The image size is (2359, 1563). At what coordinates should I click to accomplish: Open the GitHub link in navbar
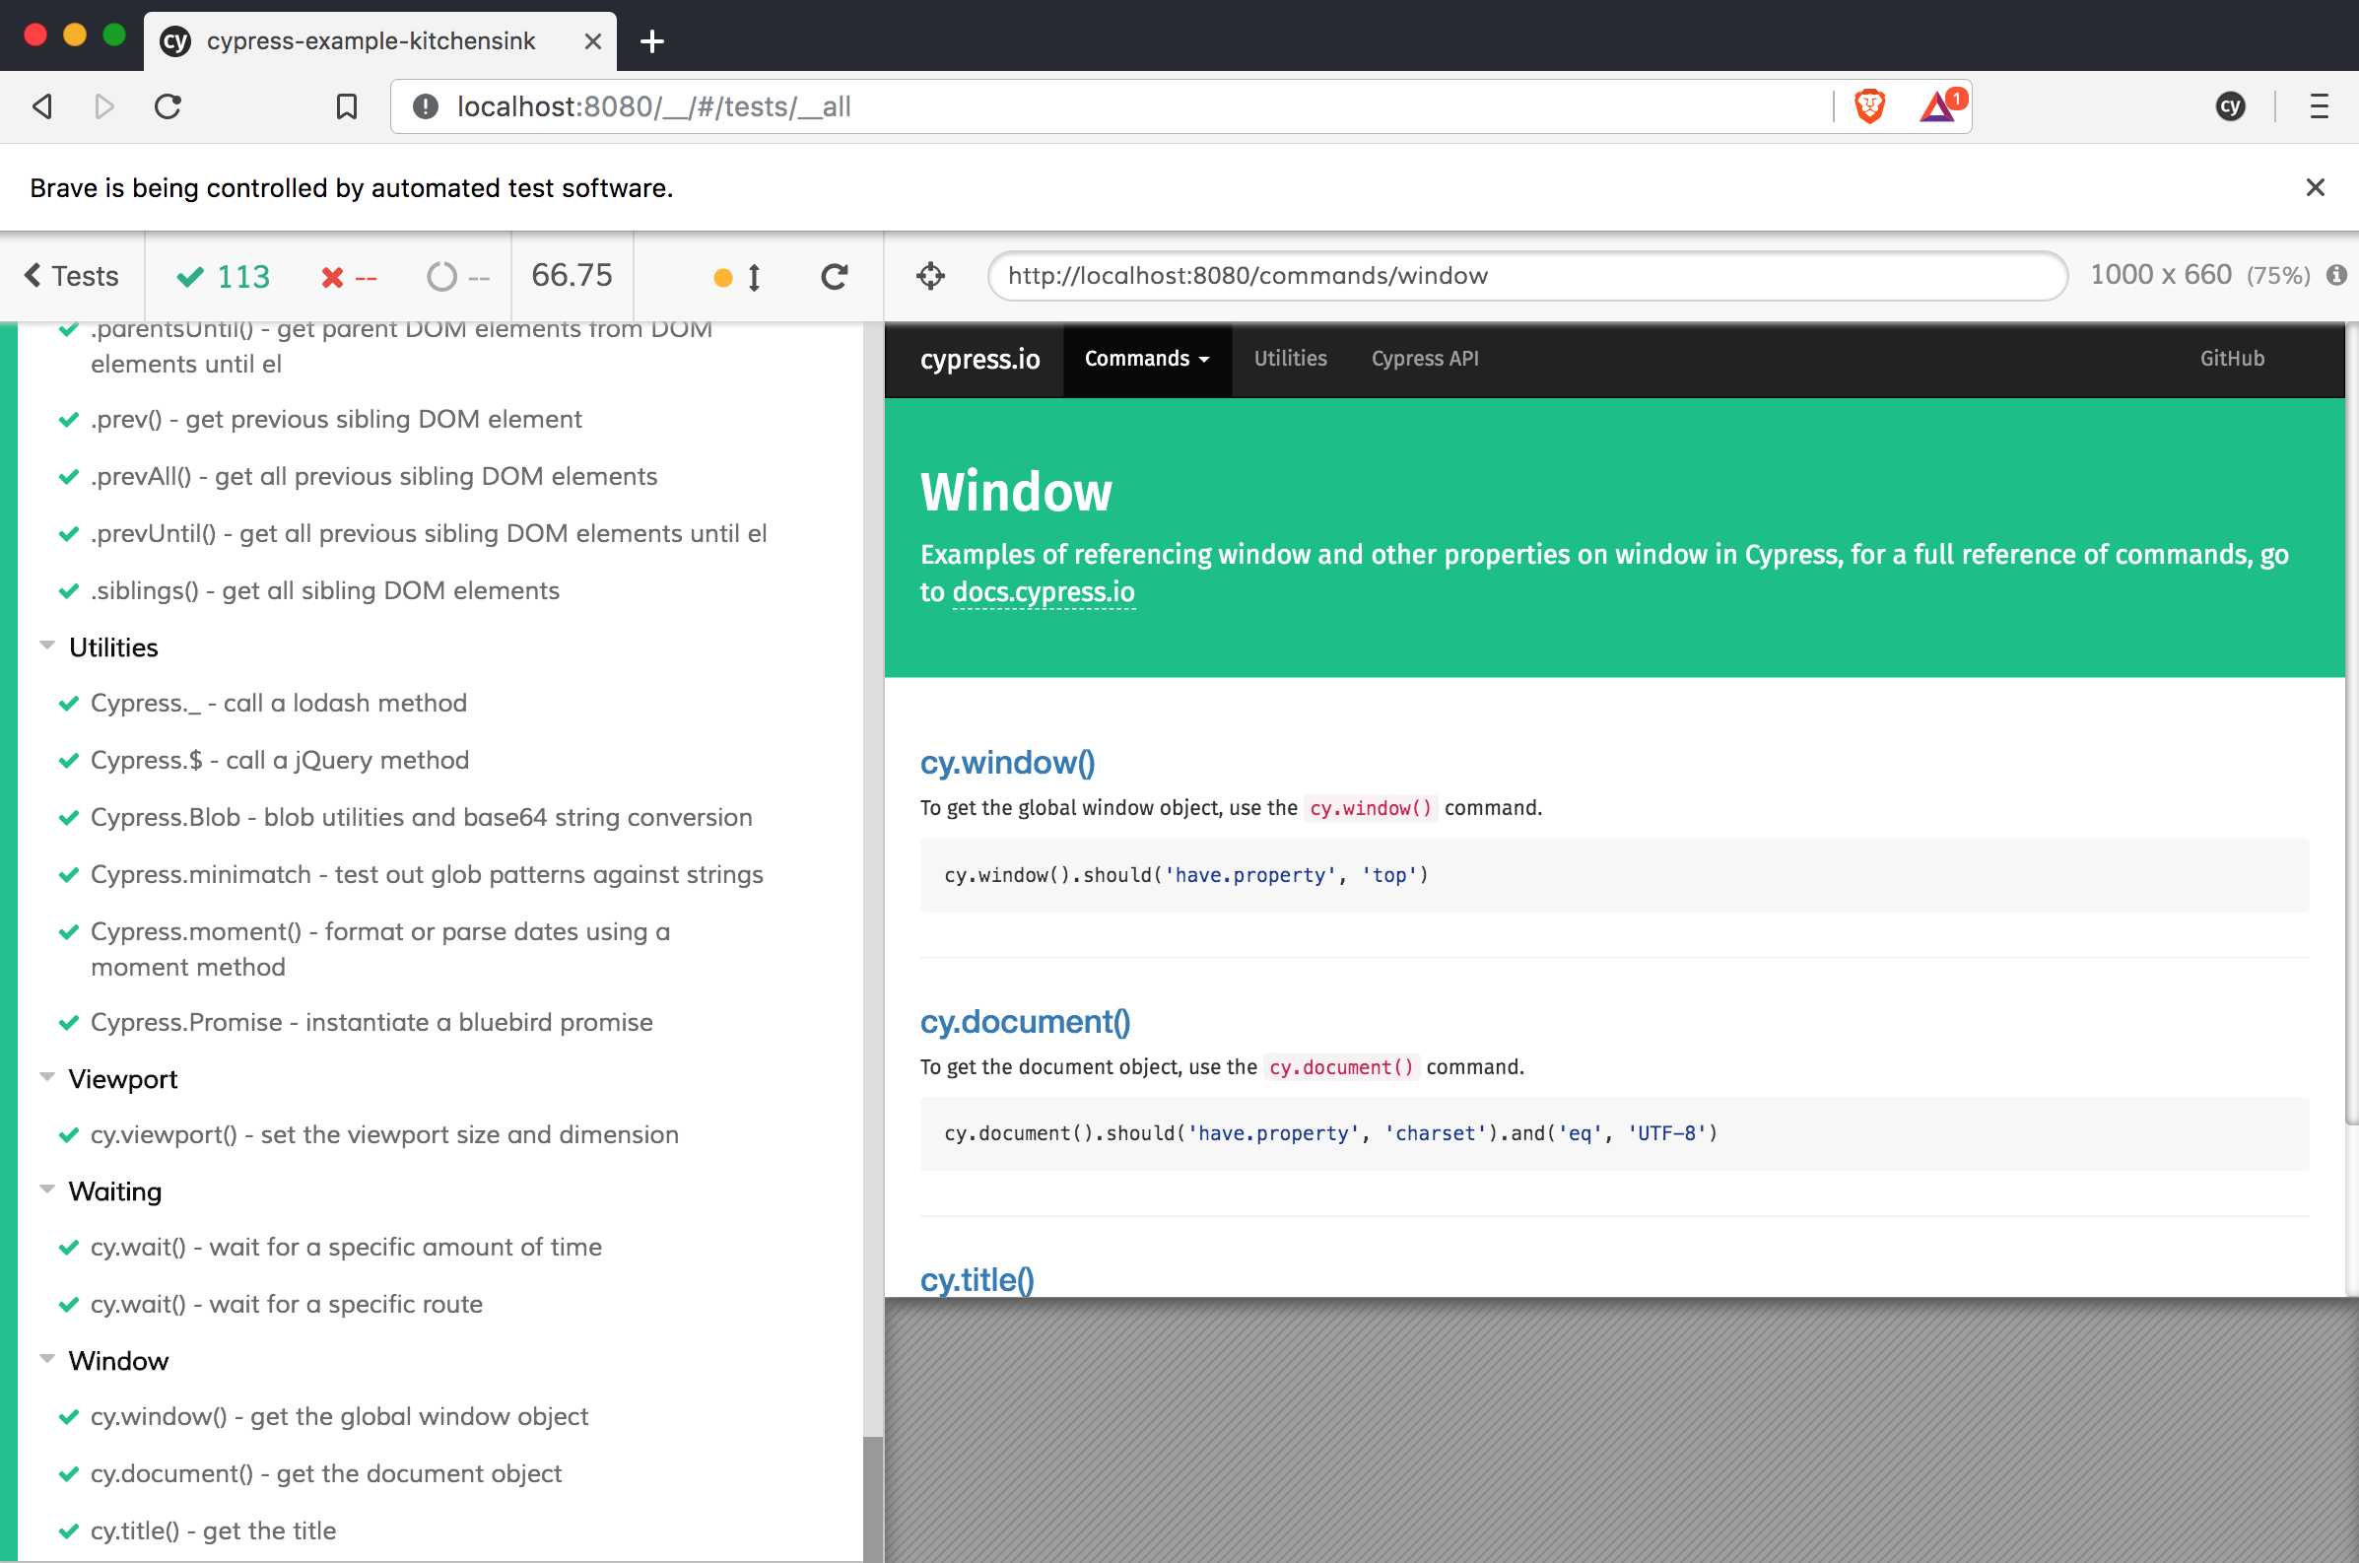point(2232,359)
